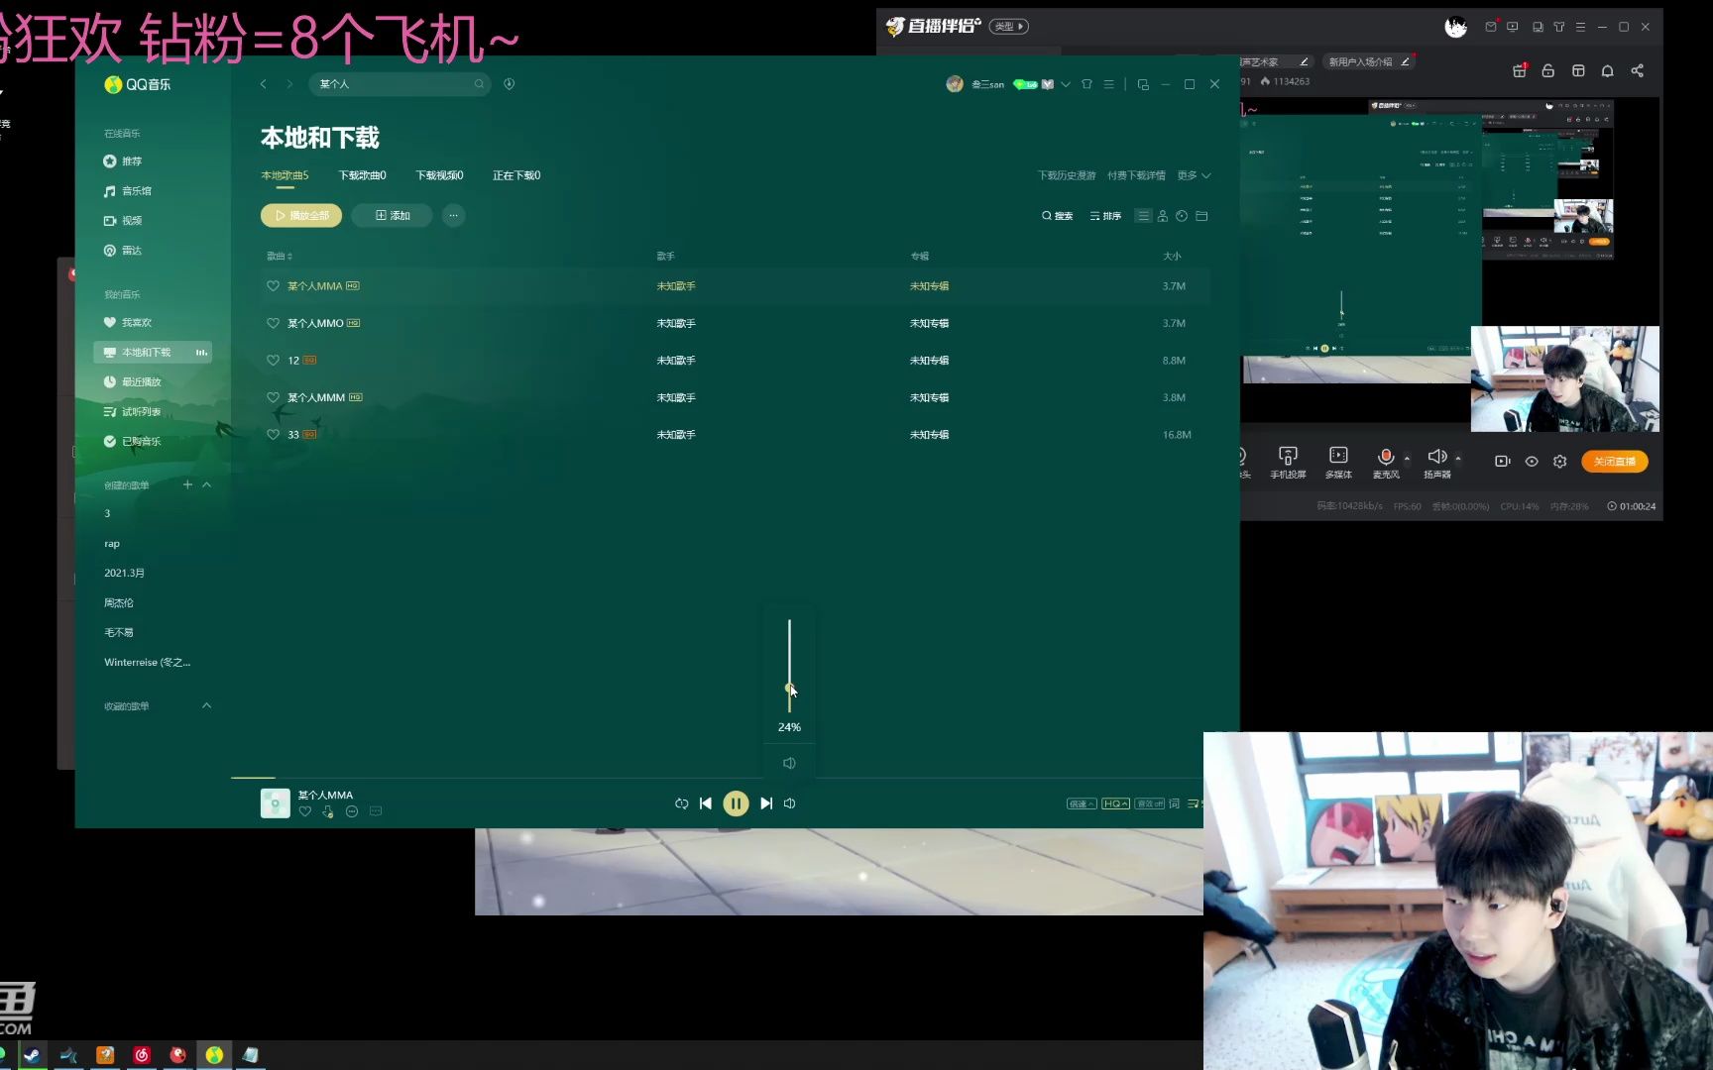Screen dimensions: 1713x1070
Task: Open the HQ sound quality menu
Action: [1115, 803]
